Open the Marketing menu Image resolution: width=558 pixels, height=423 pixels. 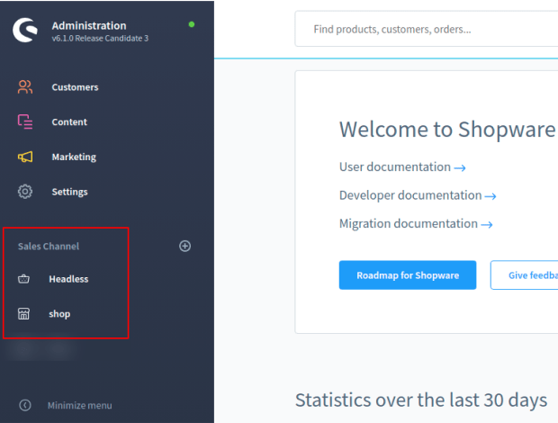point(74,157)
